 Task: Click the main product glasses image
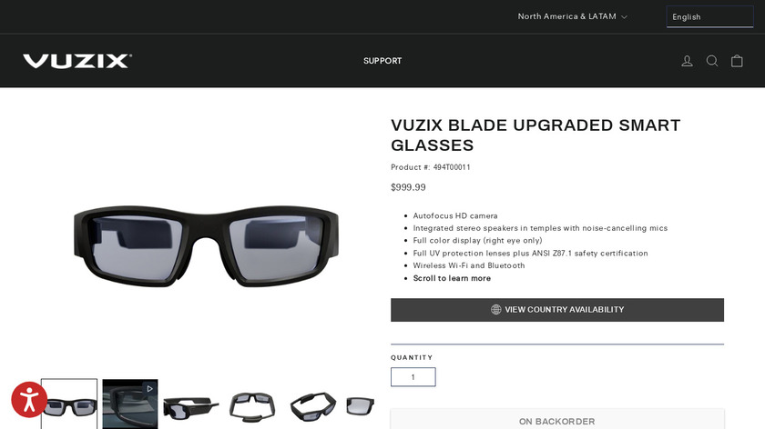coord(206,246)
